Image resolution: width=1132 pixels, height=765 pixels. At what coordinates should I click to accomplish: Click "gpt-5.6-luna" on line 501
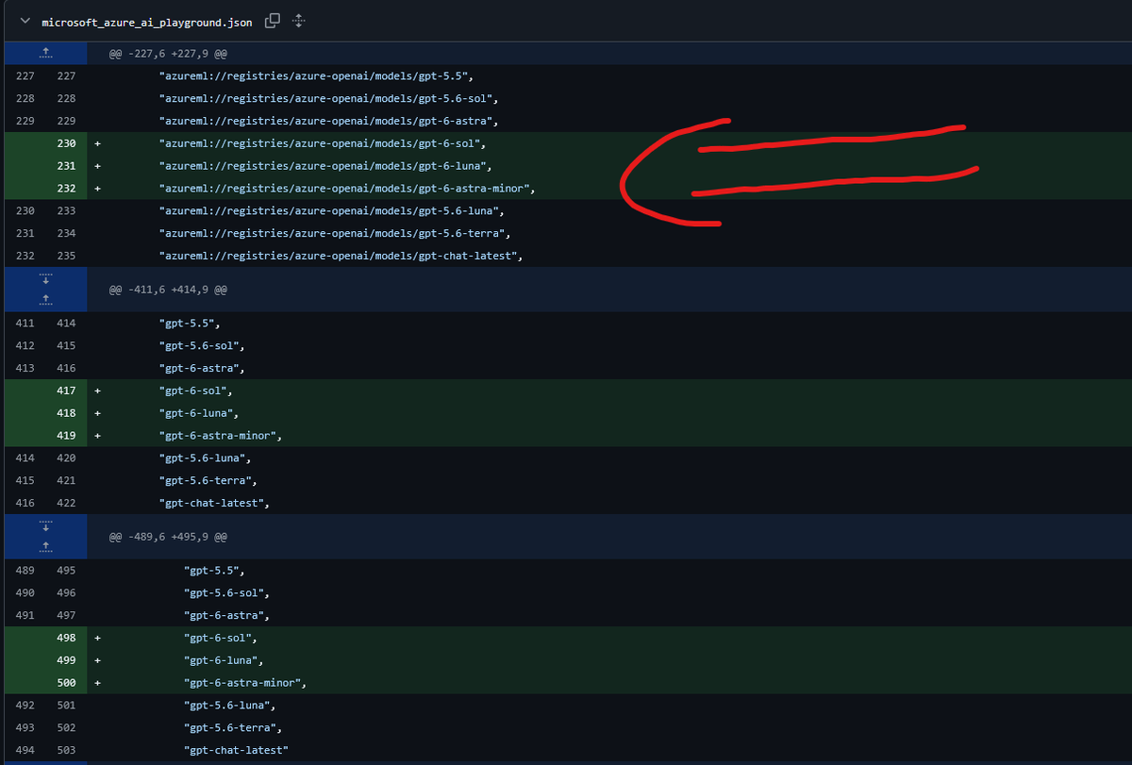click(x=230, y=705)
